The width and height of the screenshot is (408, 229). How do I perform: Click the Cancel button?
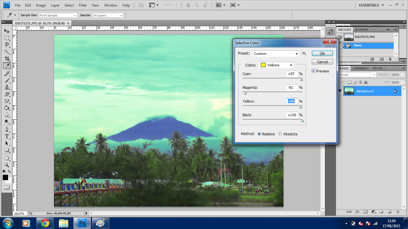tap(322, 62)
